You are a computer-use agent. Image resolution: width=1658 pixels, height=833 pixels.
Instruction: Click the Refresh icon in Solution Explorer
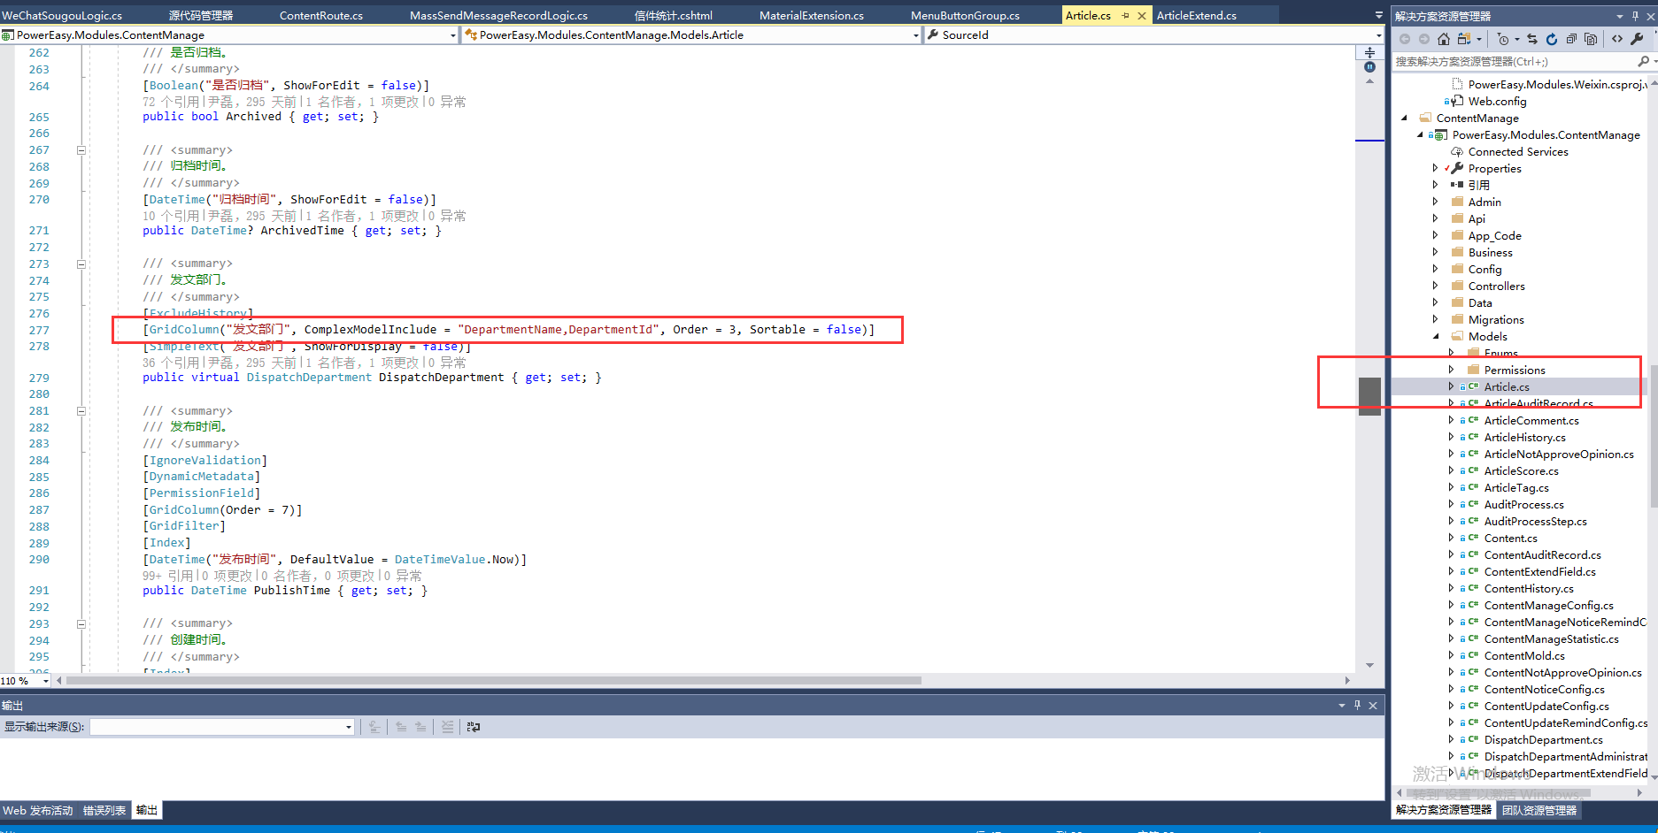[x=1552, y=39]
